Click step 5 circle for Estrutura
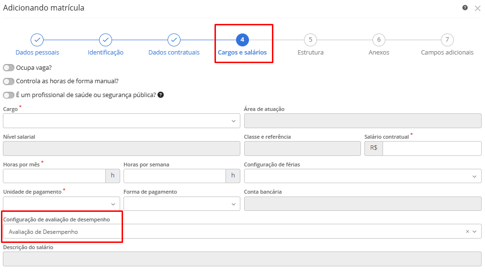The image size is (485, 274). coord(310,40)
